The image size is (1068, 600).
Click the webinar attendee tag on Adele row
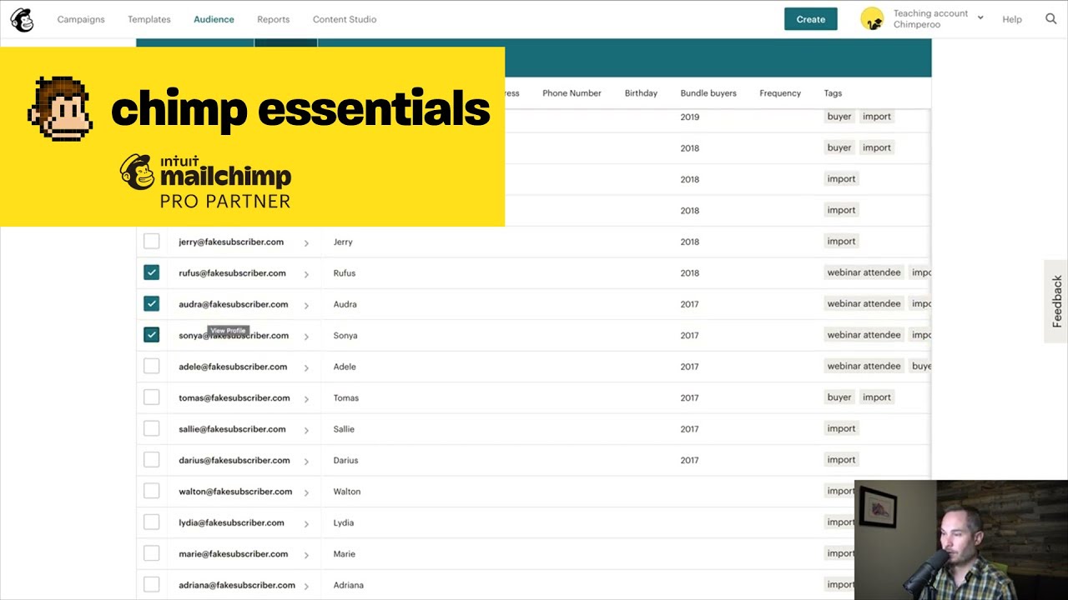pos(864,366)
